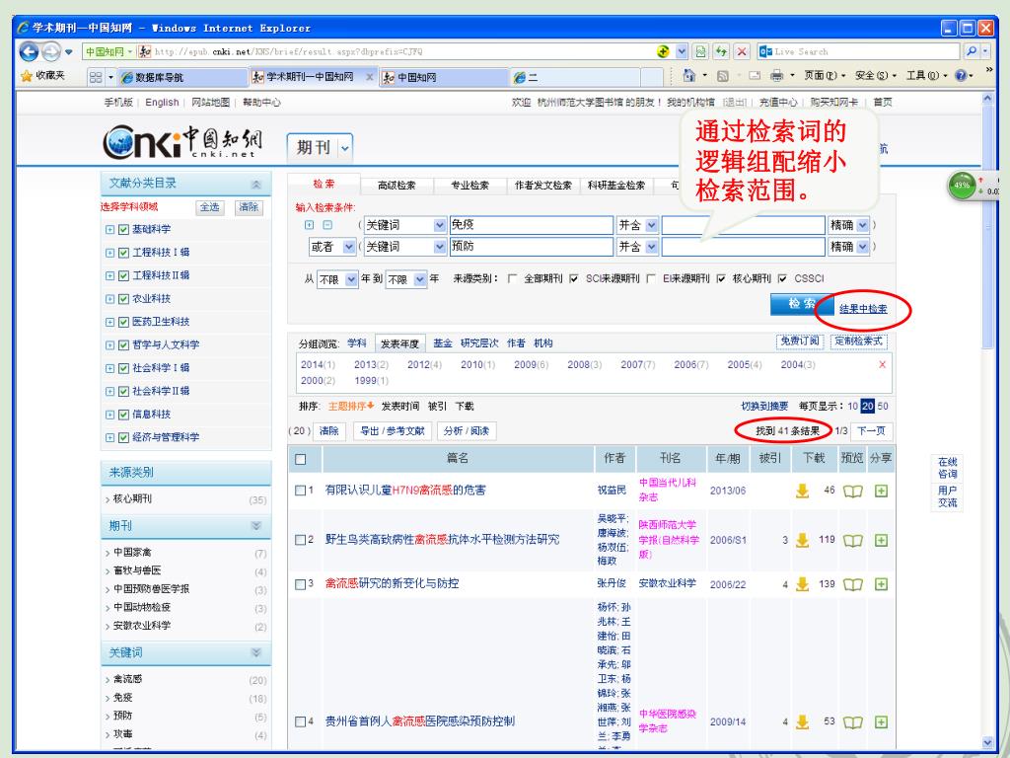The height and width of the screenshot is (758, 1010).
Task: Switch to 数据库导航 browser tab
Action: coord(182,77)
